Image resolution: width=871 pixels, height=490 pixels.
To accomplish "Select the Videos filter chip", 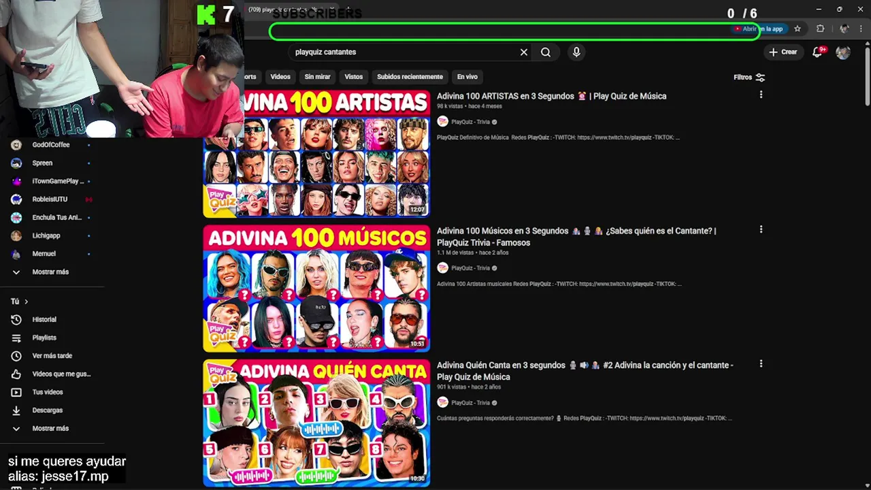I will point(280,77).
